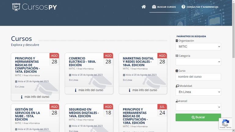The height and width of the screenshot is (132, 235).
Task: Click the course name input field
Action: click(198, 77)
